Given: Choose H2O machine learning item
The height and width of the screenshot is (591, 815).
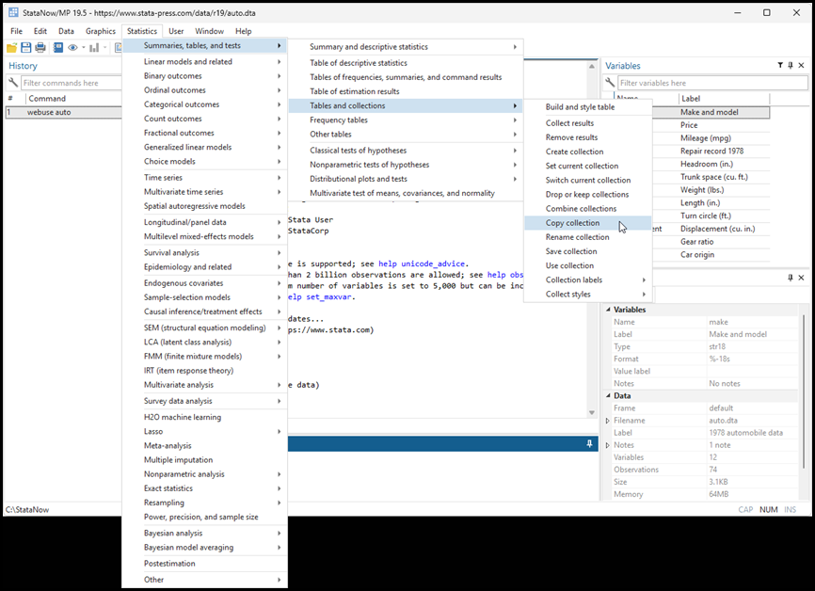Looking at the screenshot, I should pyautogui.click(x=205, y=418).
